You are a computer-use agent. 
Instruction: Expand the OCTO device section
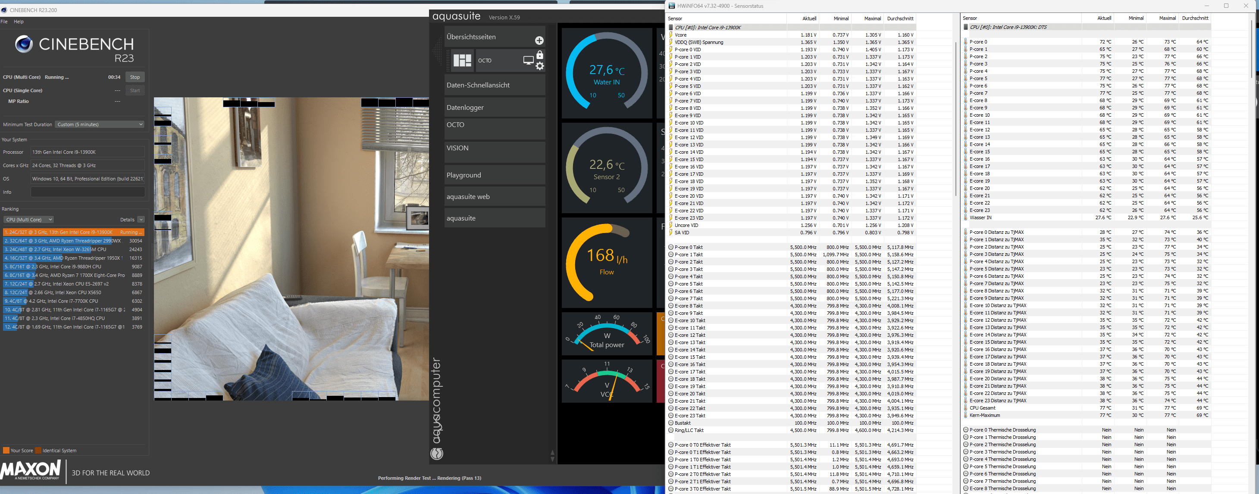495,128
